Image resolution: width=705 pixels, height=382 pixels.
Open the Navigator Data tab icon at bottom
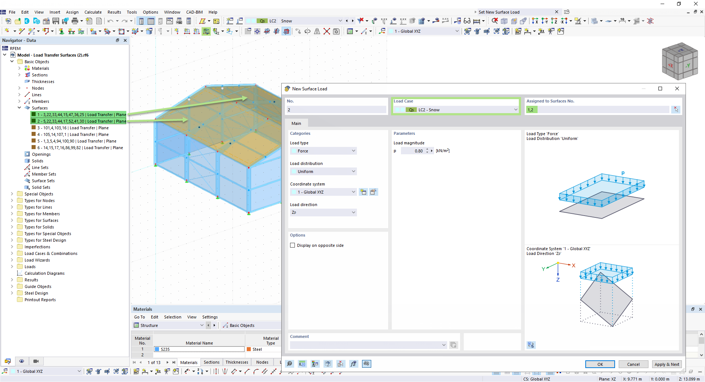[x=8, y=361]
